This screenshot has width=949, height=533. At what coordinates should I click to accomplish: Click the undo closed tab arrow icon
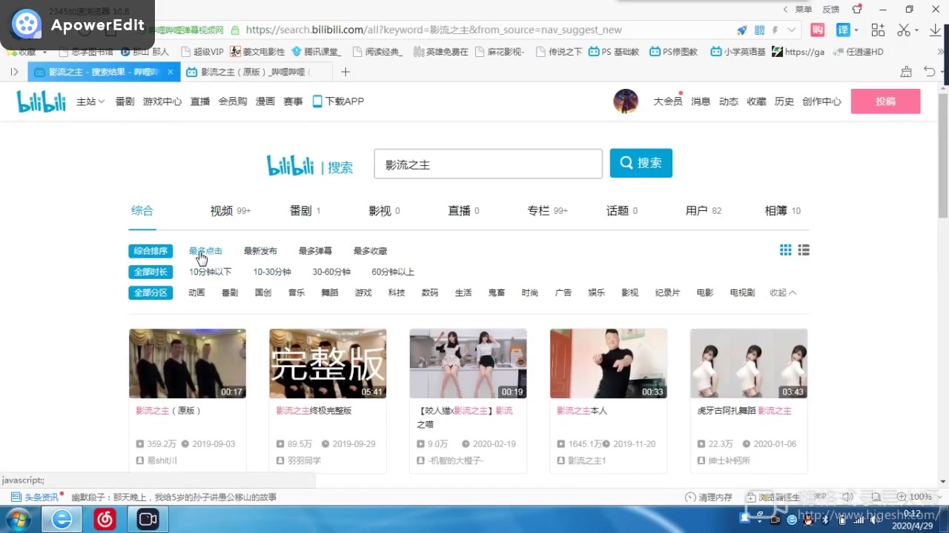pyautogui.click(x=930, y=72)
